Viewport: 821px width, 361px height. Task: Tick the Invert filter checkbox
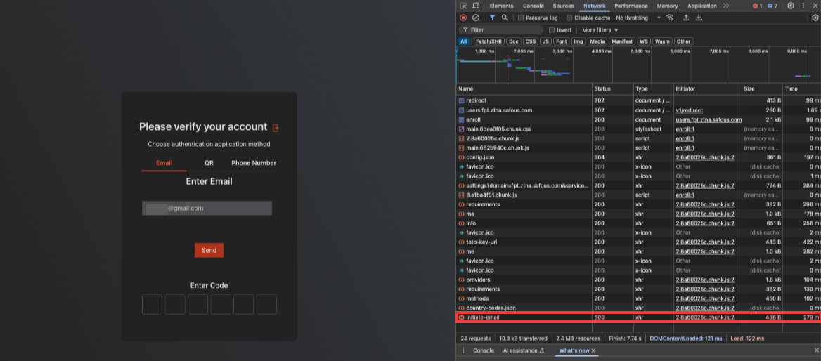click(552, 30)
